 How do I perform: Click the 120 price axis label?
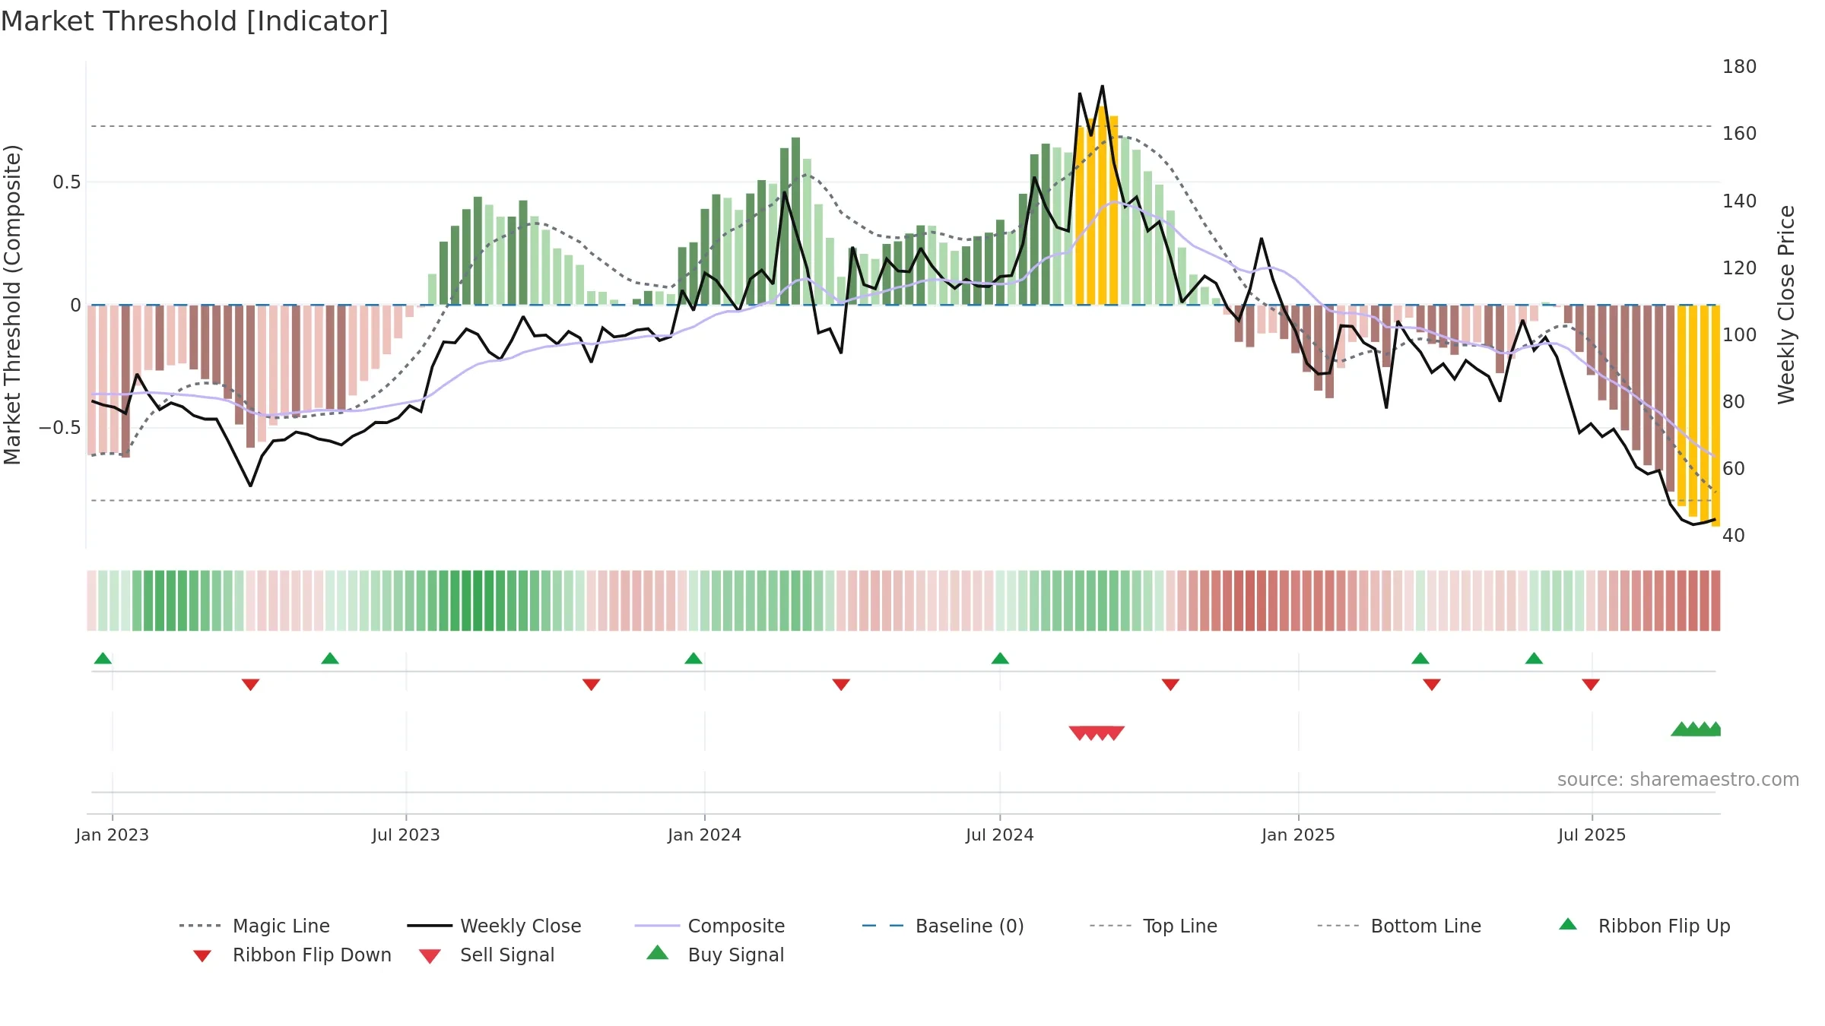point(1739,268)
